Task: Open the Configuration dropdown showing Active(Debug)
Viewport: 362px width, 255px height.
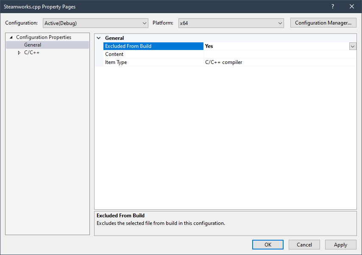Action: coord(96,23)
